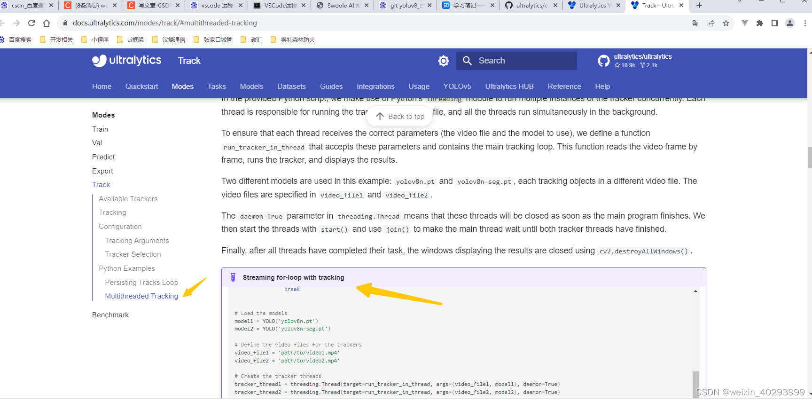This screenshot has width=812, height=401.
Task: Open Val in the Modes sidebar
Action: point(97,143)
